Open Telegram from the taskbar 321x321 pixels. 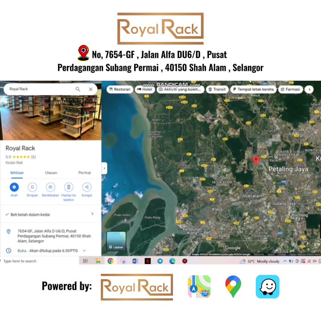pos(160,261)
